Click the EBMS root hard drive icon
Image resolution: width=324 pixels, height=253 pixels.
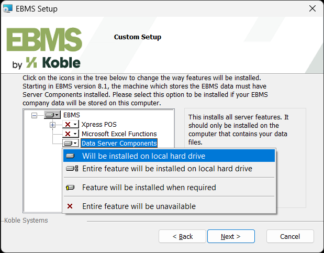click(x=50, y=115)
